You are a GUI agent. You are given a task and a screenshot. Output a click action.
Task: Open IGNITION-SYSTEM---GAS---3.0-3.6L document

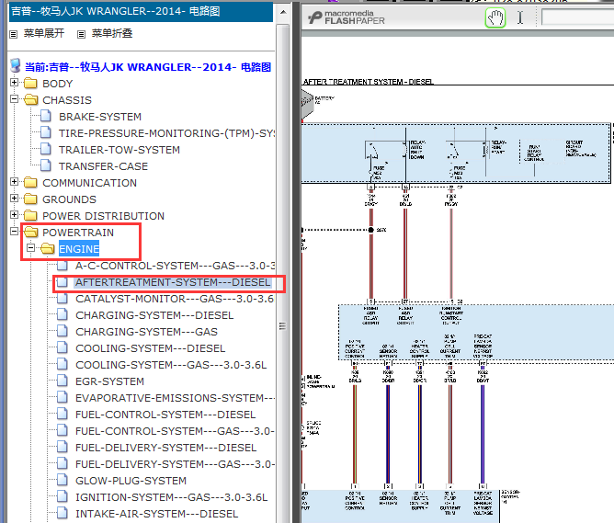(x=172, y=497)
